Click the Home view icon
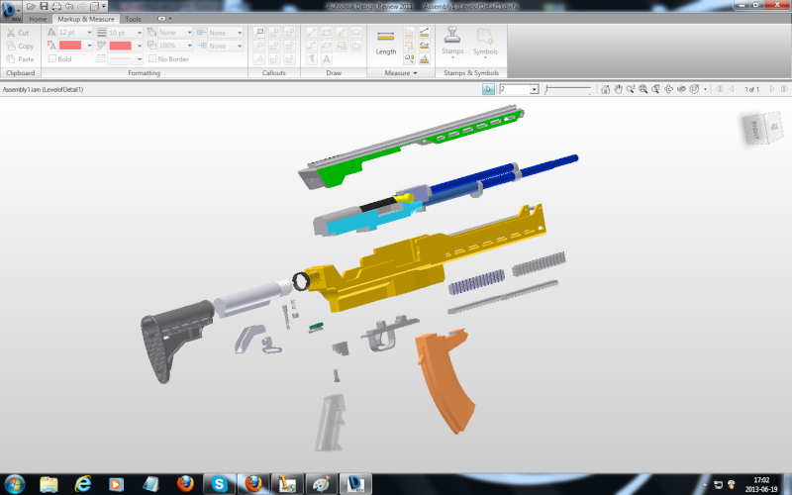Viewport: 792px width, 495px height. pos(605,89)
